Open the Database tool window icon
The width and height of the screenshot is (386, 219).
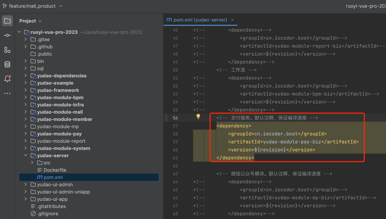(x=7, y=64)
